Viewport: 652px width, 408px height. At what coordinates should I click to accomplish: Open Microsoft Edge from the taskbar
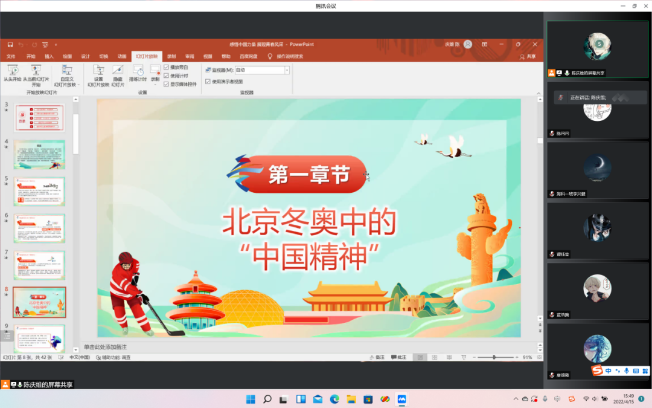pyautogui.click(x=334, y=399)
